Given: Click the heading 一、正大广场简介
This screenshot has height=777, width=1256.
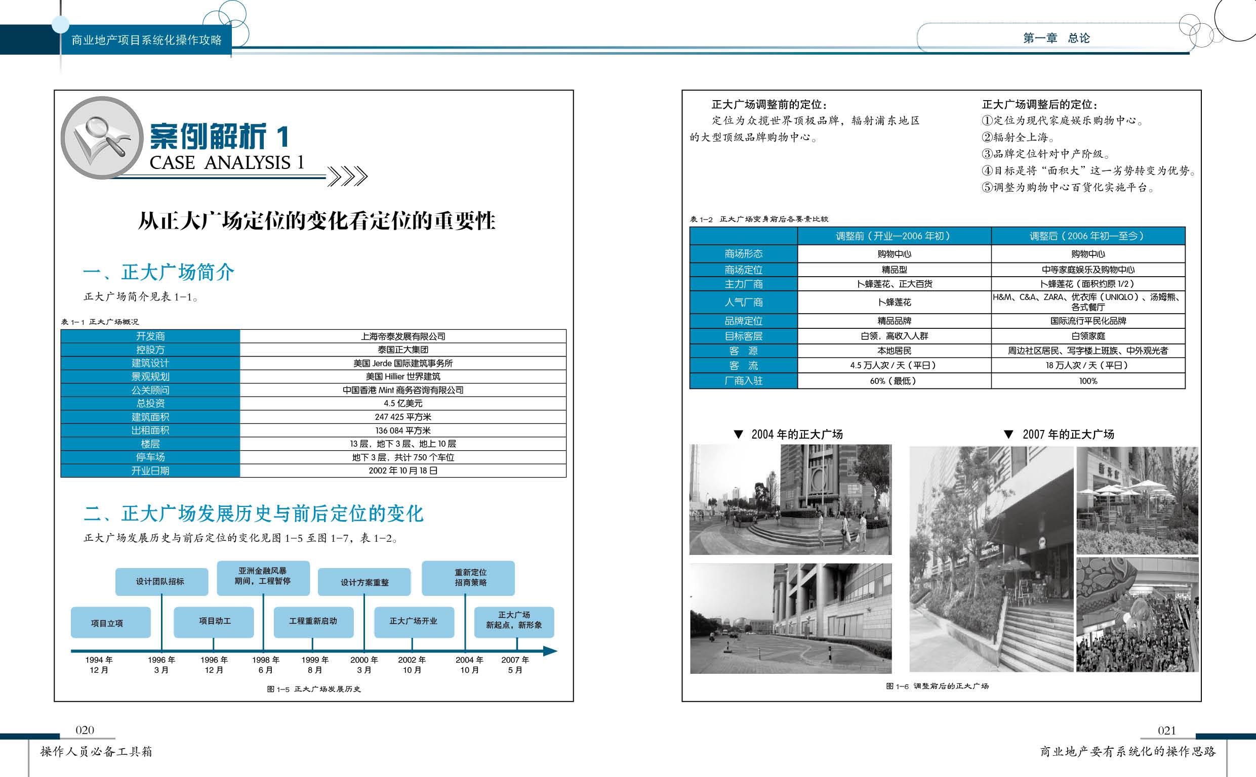Looking at the screenshot, I should [158, 272].
